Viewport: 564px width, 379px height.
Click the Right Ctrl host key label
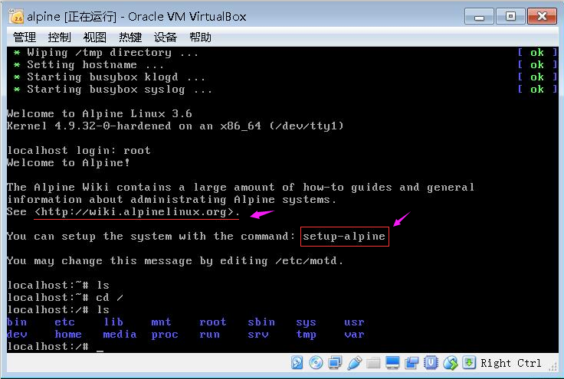[x=511, y=363]
